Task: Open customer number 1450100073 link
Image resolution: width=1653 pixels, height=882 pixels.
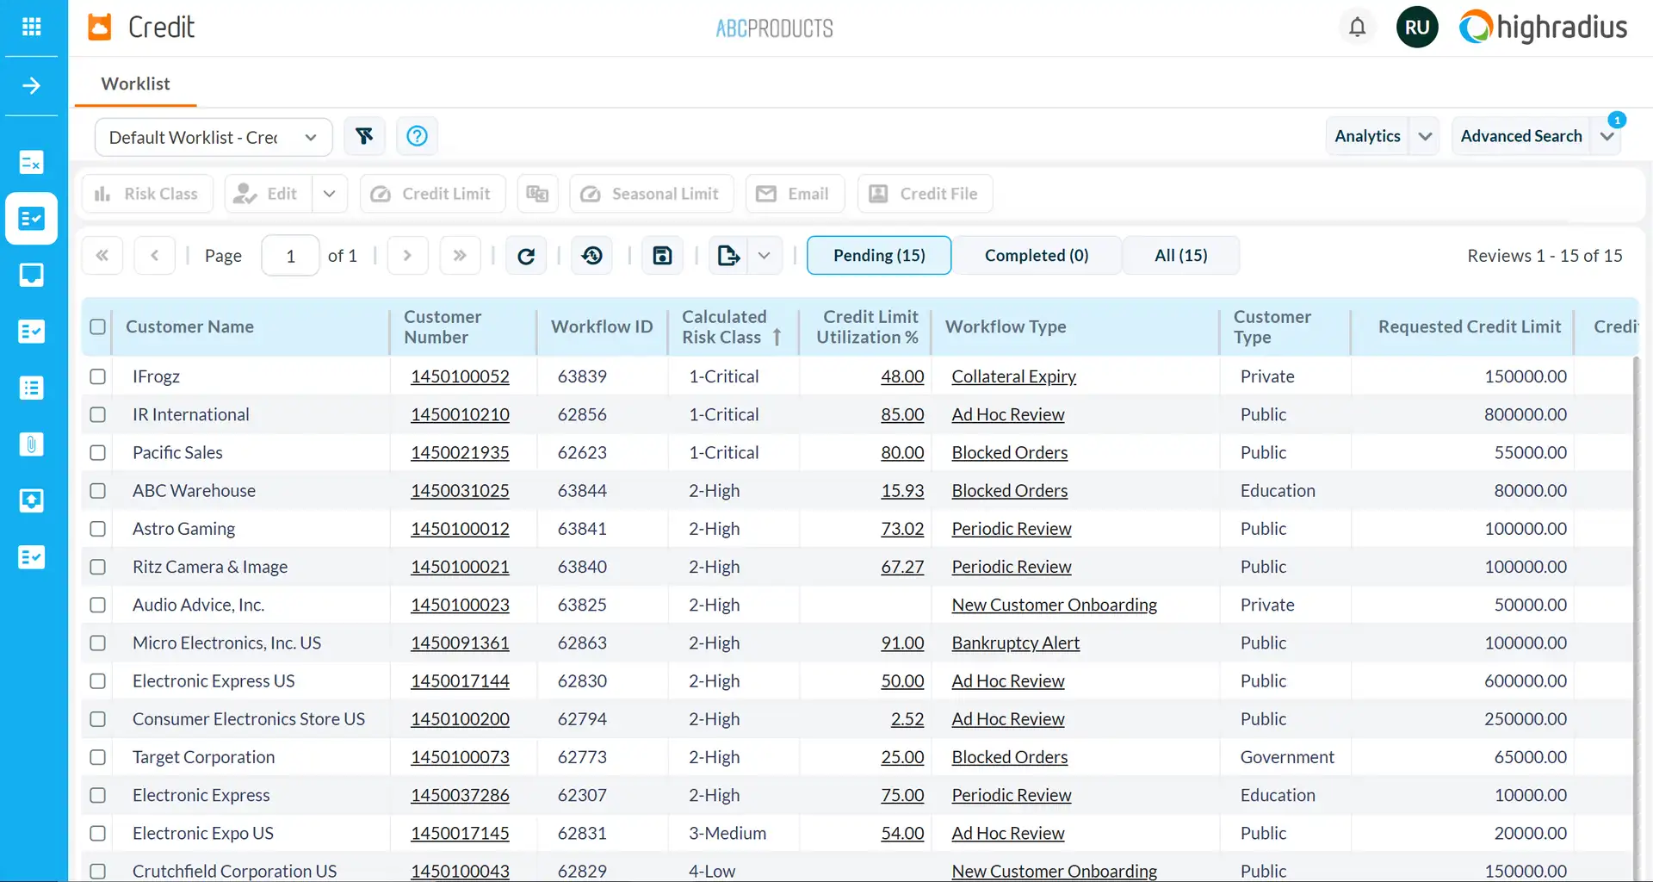Action: [460, 757]
